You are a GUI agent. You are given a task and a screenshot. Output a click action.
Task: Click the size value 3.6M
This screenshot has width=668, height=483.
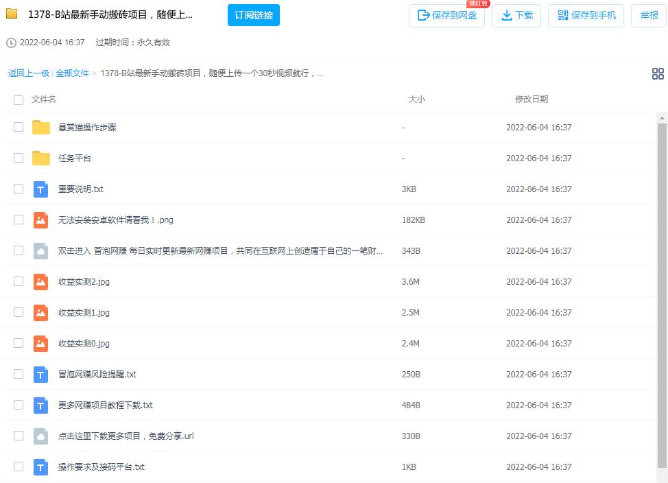pos(410,282)
